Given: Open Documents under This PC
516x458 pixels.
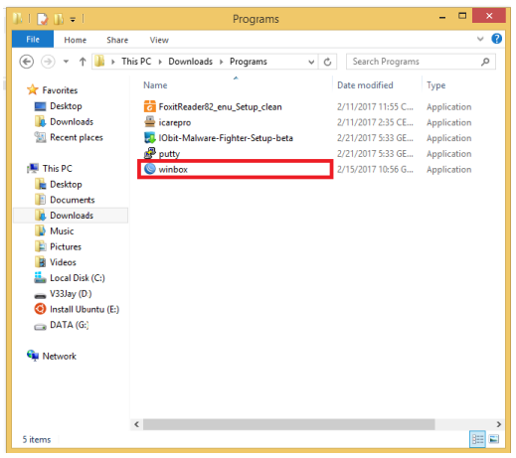Looking at the screenshot, I should [x=65, y=200].
